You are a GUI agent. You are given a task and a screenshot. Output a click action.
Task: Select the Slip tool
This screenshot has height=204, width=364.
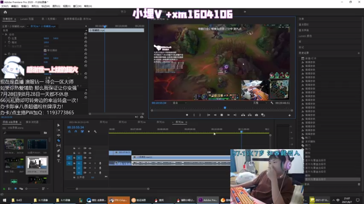59,146
